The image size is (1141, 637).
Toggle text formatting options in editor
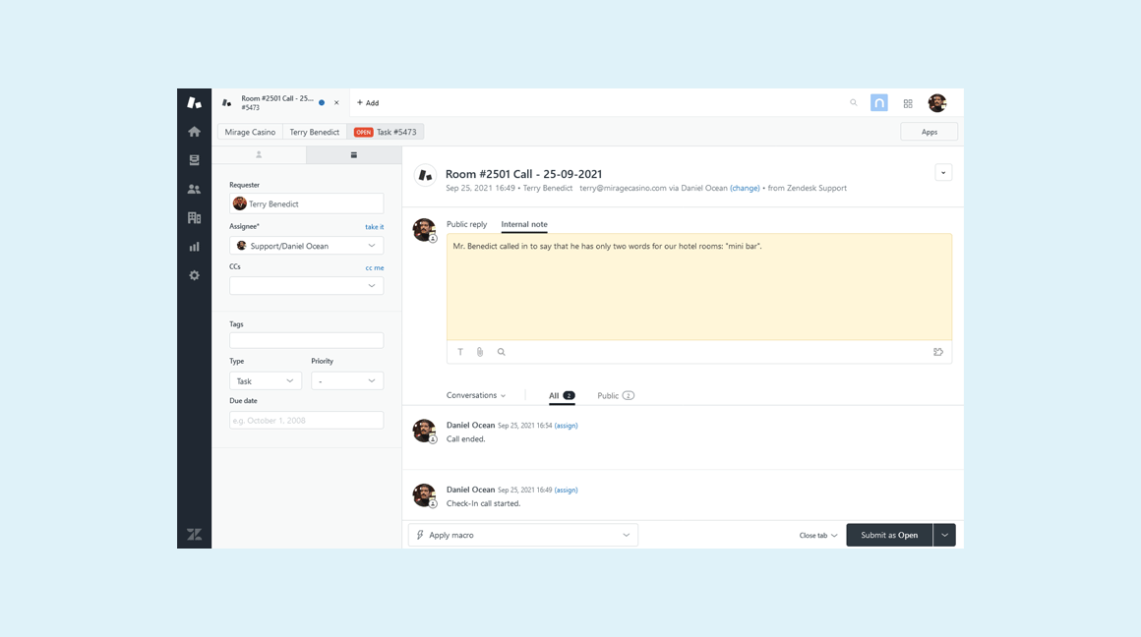pos(460,352)
